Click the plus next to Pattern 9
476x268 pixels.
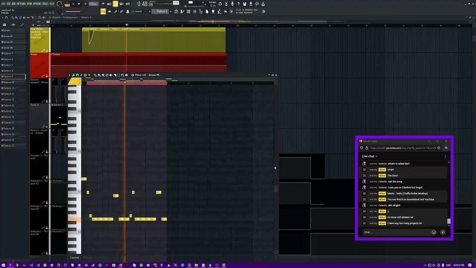tap(170, 11)
